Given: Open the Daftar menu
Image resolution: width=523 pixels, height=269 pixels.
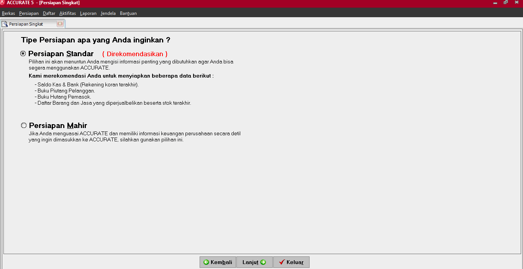Looking at the screenshot, I should click(x=49, y=13).
